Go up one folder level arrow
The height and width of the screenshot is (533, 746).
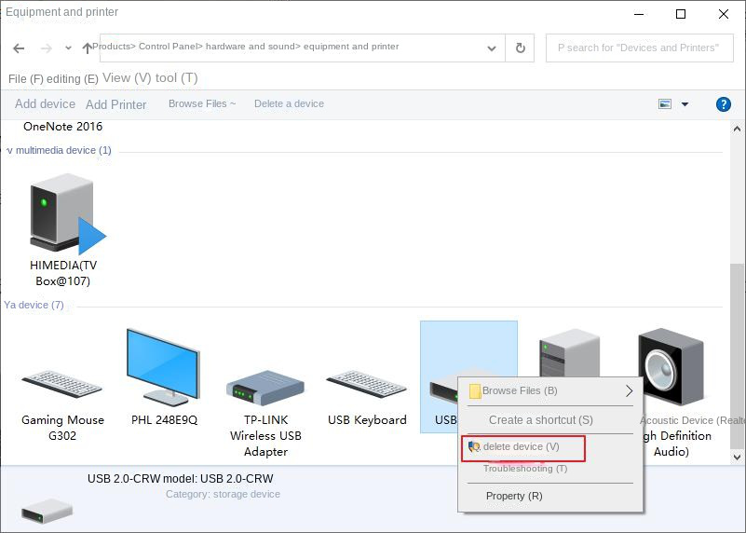tap(87, 48)
